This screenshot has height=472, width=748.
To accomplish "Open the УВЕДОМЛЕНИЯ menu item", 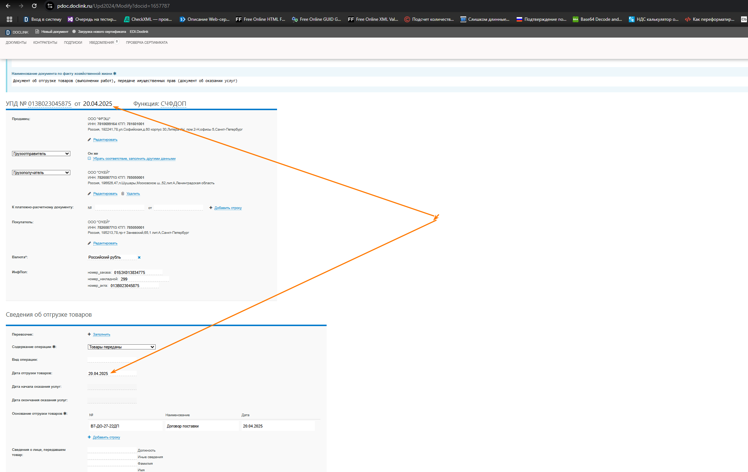I will click(101, 43).
